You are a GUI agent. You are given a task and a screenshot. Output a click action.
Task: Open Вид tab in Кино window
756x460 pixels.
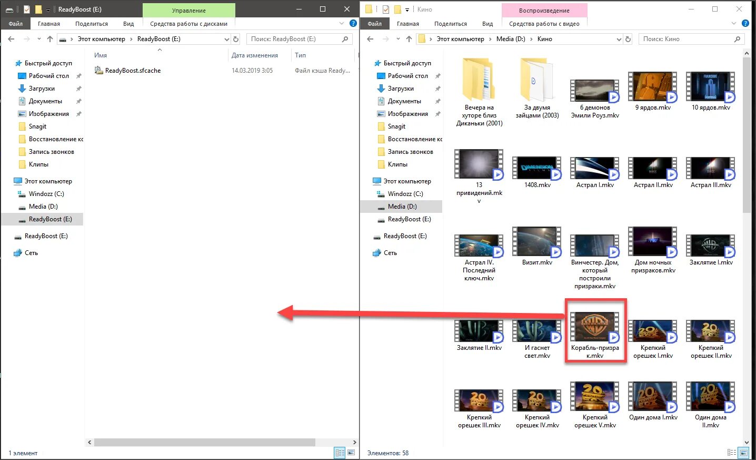pyautogui.click(x=488, y=24)
